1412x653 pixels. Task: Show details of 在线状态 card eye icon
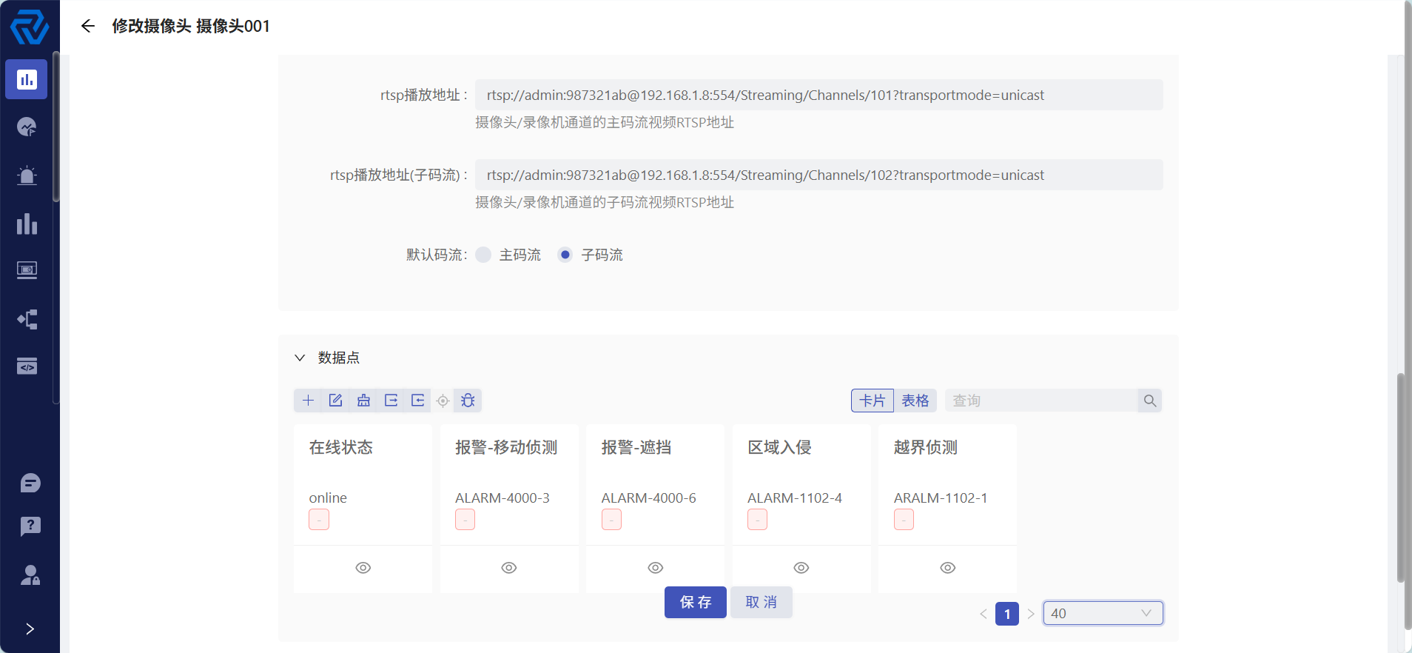pos(363,568)
